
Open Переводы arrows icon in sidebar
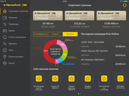tap(5, 24)
